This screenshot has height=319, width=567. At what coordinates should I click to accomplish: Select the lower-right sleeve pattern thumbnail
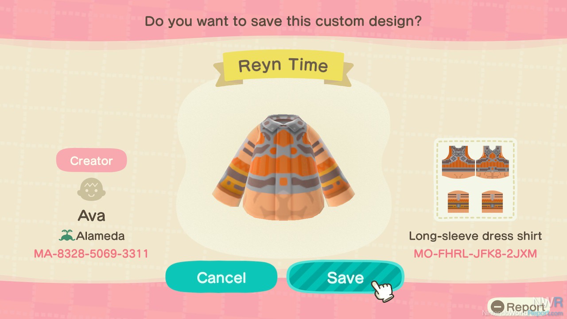(493, 202)
